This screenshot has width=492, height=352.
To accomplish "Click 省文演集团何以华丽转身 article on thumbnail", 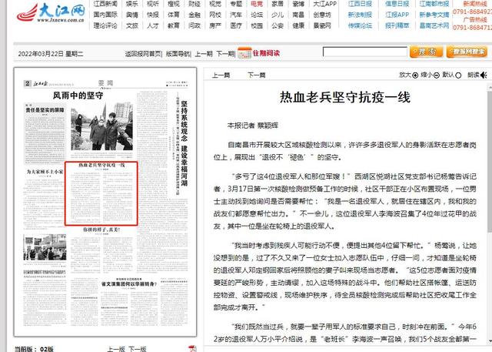I will pyautogui.click(x=129, y=283).
